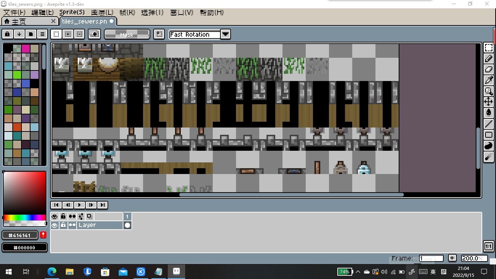Select the Blur tool
Screen dimensions: 496x279
click(489, 157)
